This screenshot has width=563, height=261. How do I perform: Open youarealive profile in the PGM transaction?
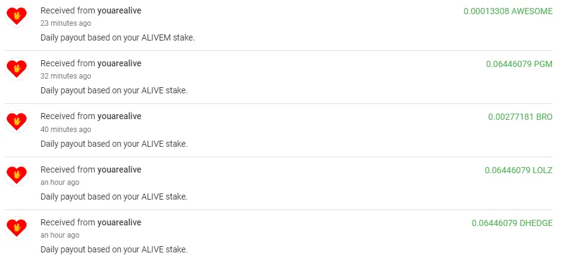pyautogui.click(x=119, y=63)
